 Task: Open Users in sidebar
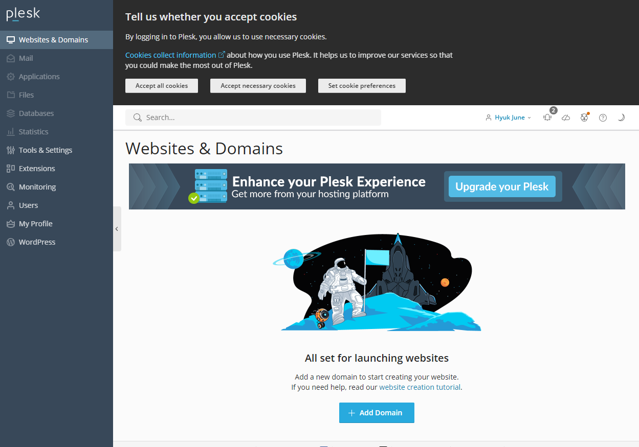coord(56,205)
